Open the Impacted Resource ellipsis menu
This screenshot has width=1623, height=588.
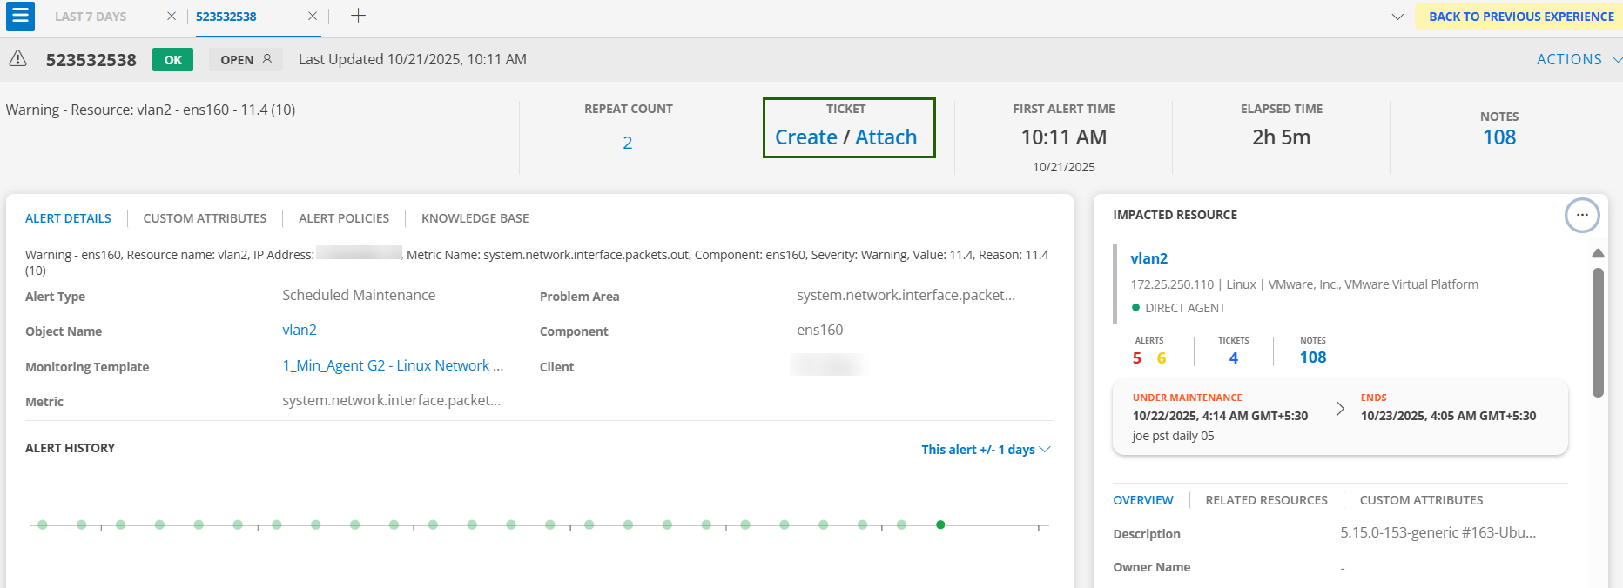(1581, 215)
